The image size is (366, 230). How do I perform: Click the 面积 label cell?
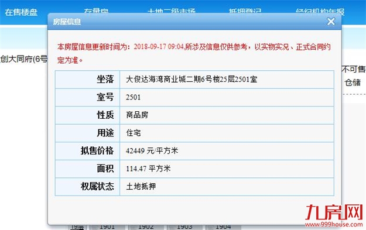coord(87,169)
